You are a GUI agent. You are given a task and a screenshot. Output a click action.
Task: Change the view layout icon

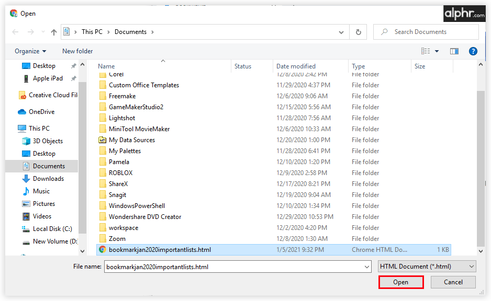[426, 51]
